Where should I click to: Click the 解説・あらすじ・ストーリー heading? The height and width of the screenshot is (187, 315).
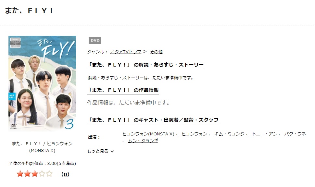coord(145,65)
